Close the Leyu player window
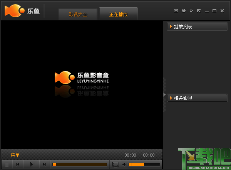 [x=222, y=11]
